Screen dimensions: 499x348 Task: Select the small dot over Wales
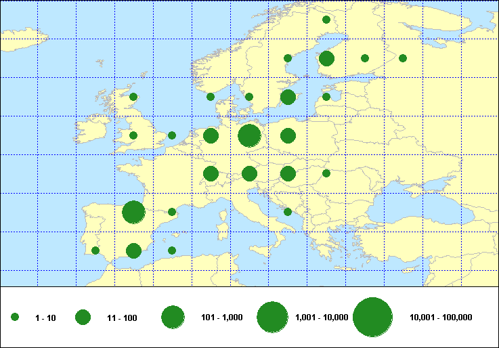[x=133, y=135]
